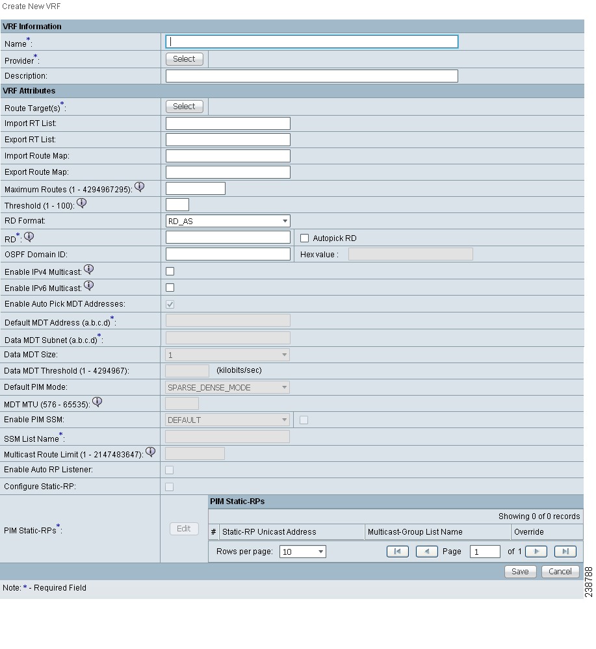Open the Enable PIM SSM dropdown
596x649 pixels.
[227, 420]
